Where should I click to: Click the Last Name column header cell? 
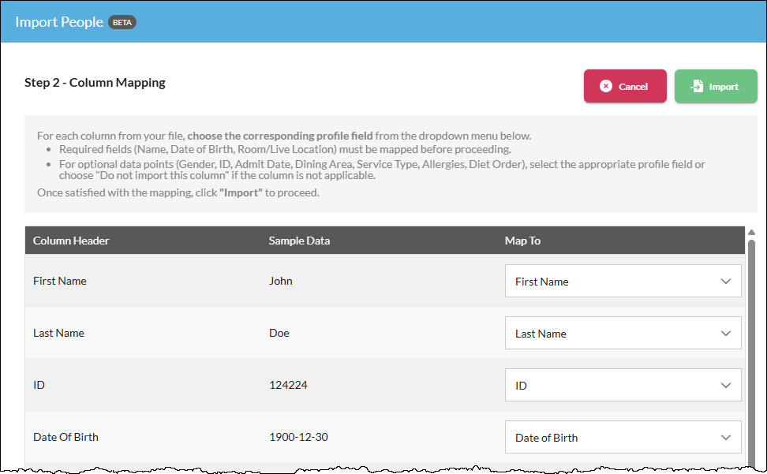(58, 334)
